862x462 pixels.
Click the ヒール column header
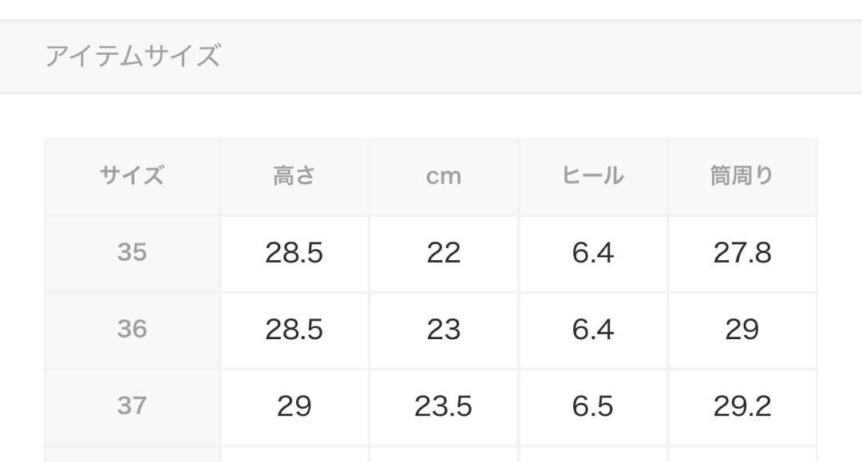click(593, 177)
